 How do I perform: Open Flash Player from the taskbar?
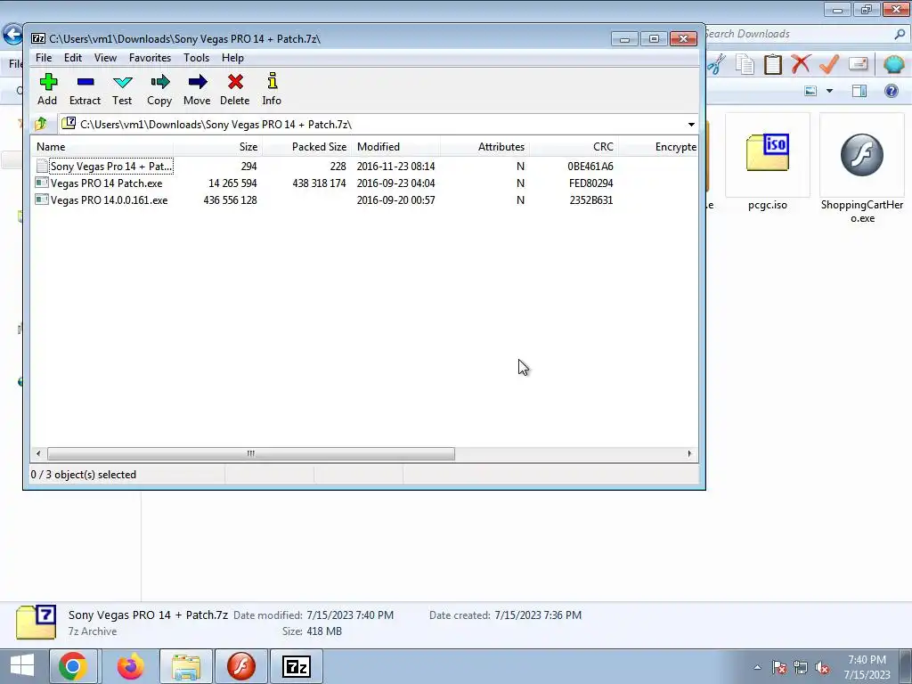(x=241, y=666)
